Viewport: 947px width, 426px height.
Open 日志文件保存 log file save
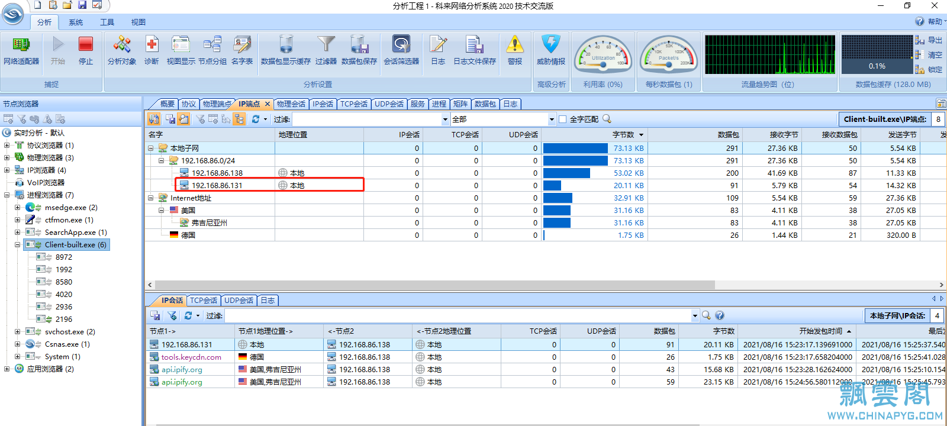(475, 51)
